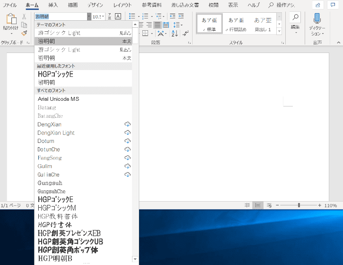Expand the numbering style dropdown arrow
The image size is (343, 265).
click(152, 17)
